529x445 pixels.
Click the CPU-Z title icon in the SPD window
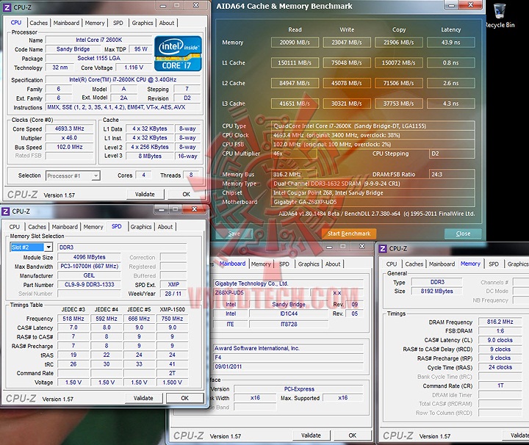5,211
